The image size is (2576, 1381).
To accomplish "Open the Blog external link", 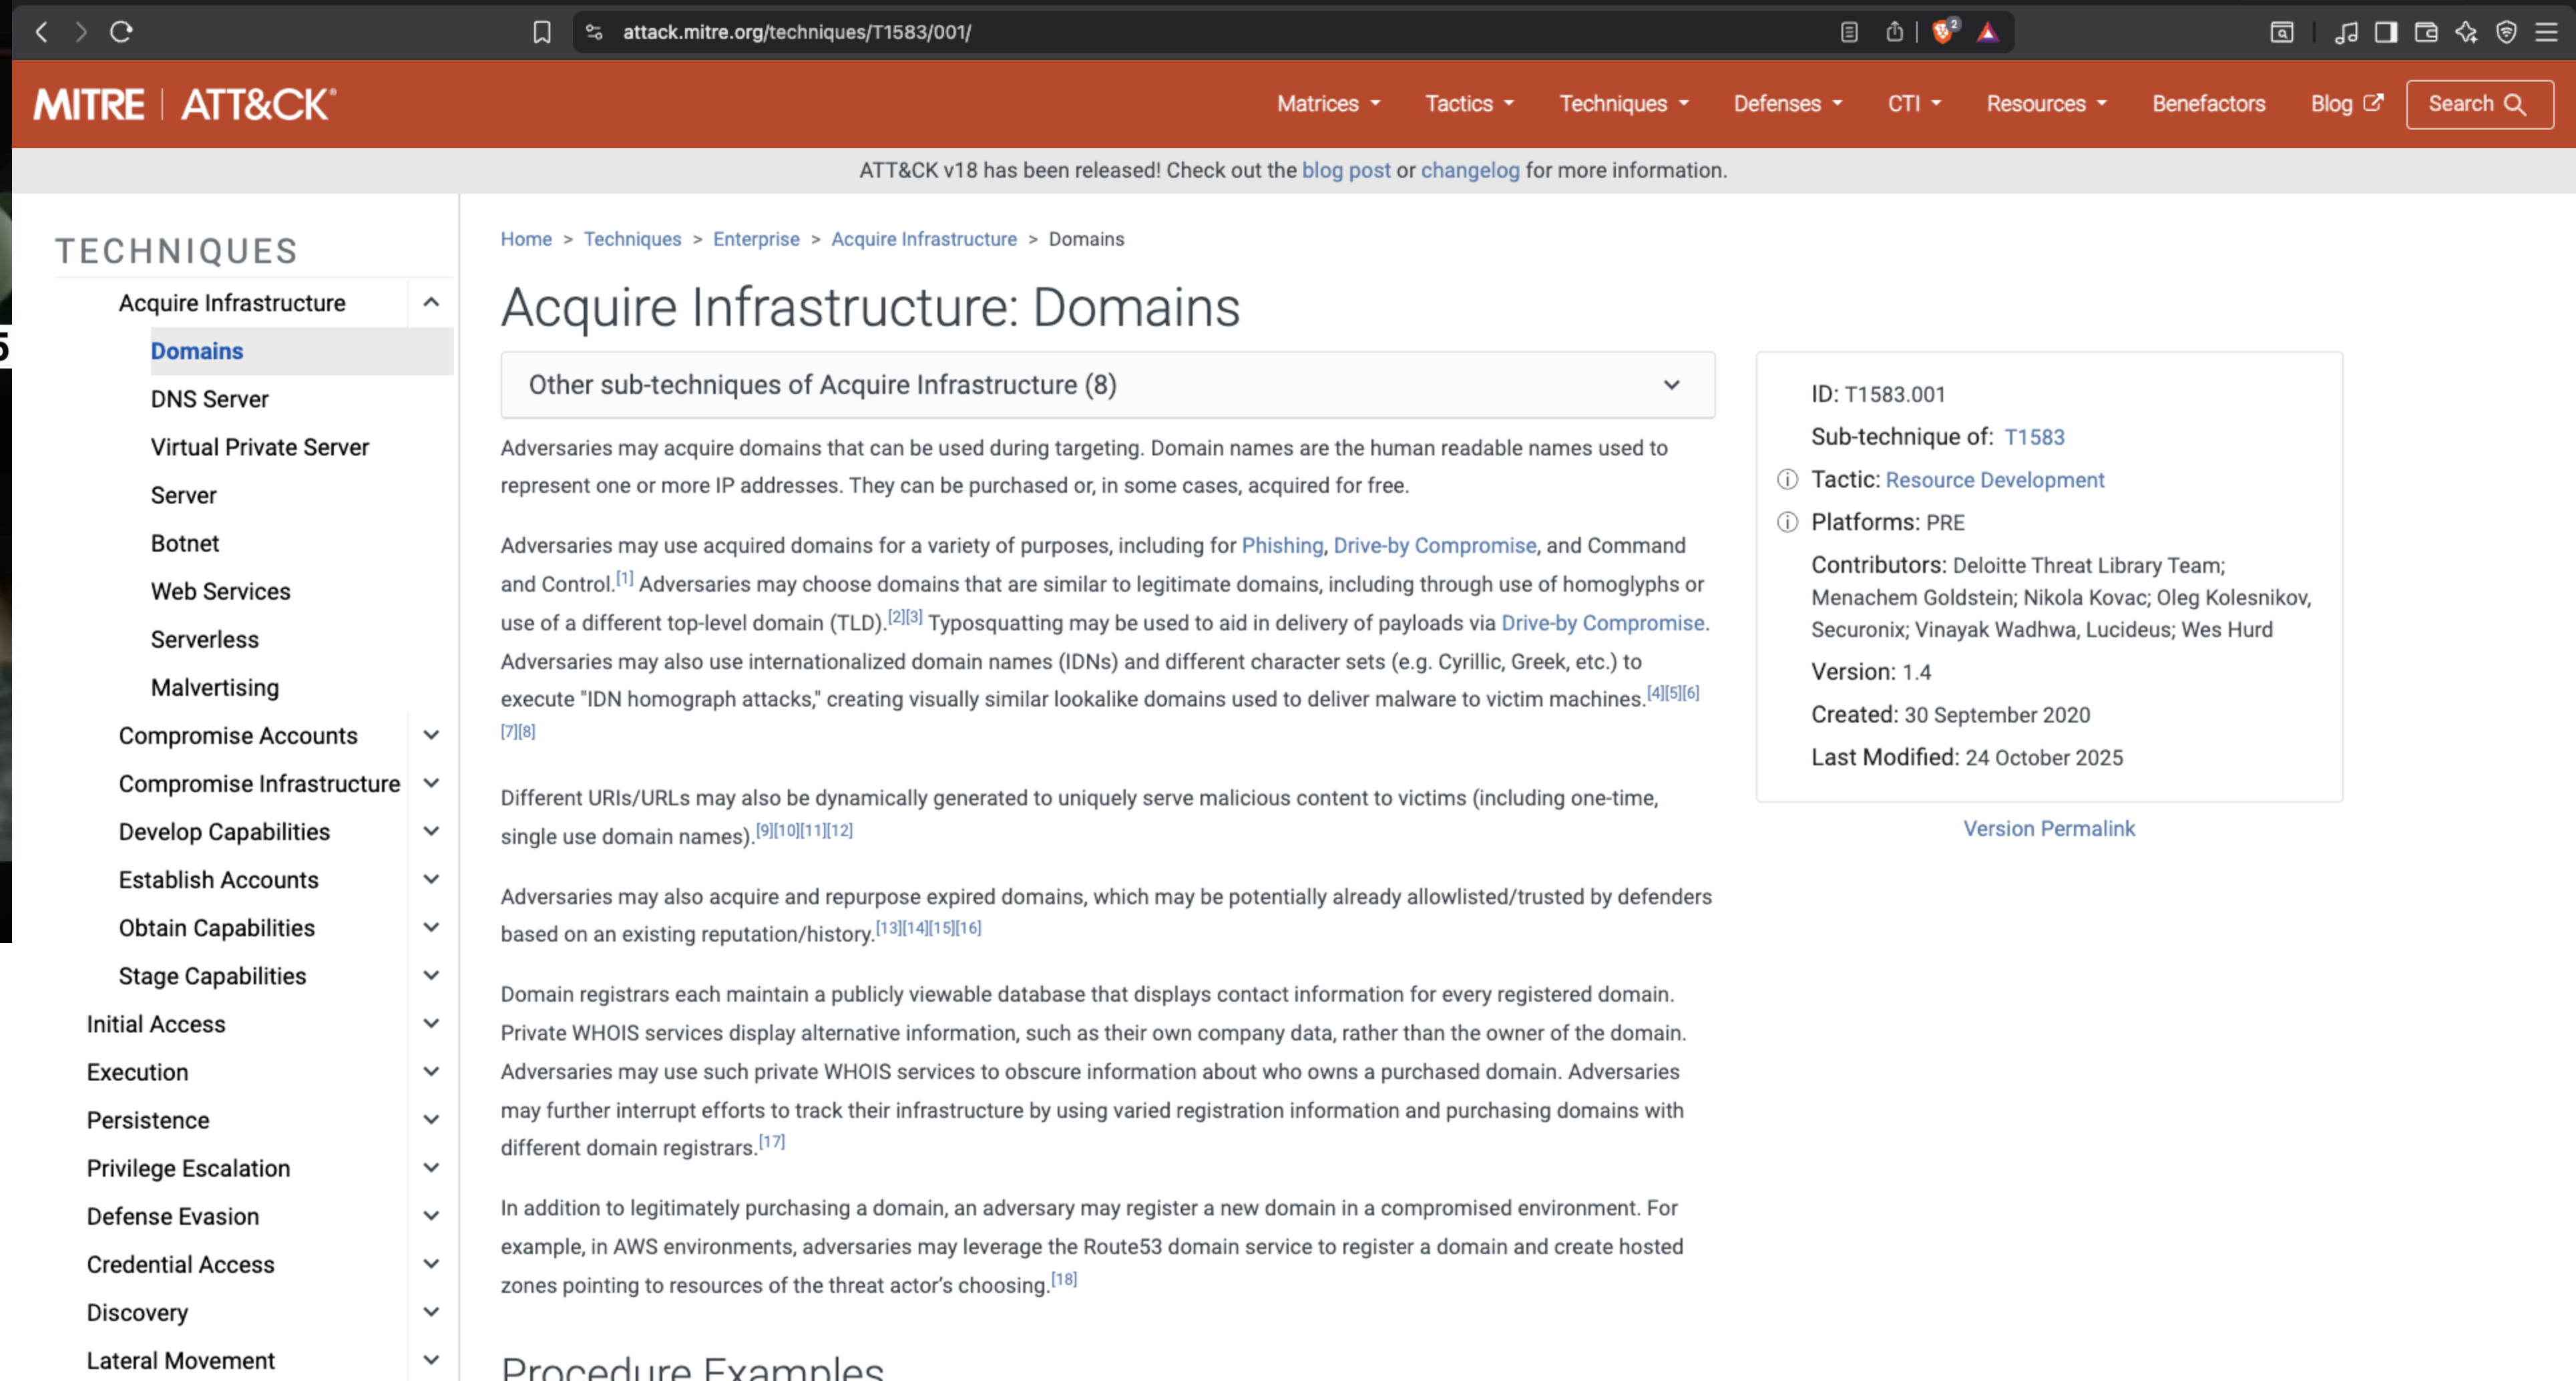I will point(2347,104).
